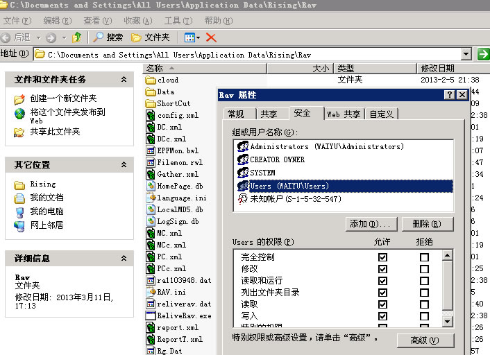Click the 高级(V) advanced button
This screenshot has height=355, width=490.
tap(425, 340)
